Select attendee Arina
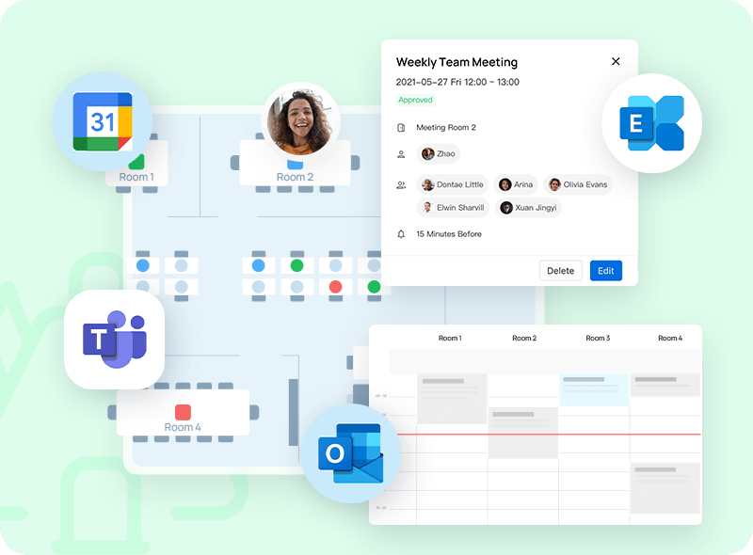Viewport: 753px width, 555px height. click(516, 184)
